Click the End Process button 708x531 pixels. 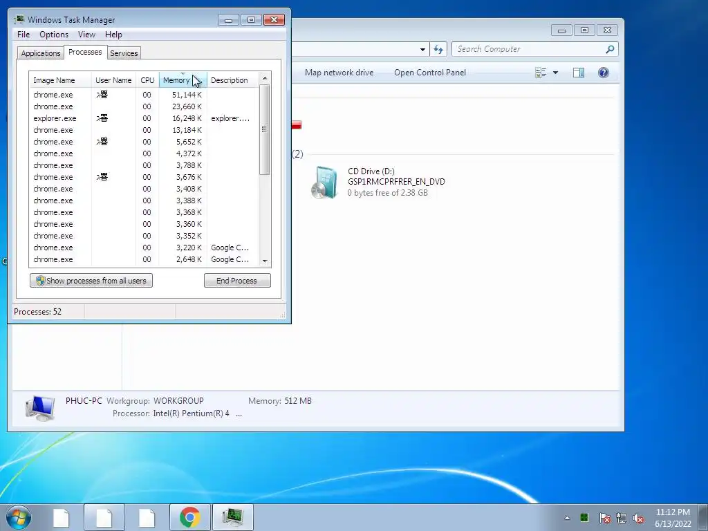237,281
